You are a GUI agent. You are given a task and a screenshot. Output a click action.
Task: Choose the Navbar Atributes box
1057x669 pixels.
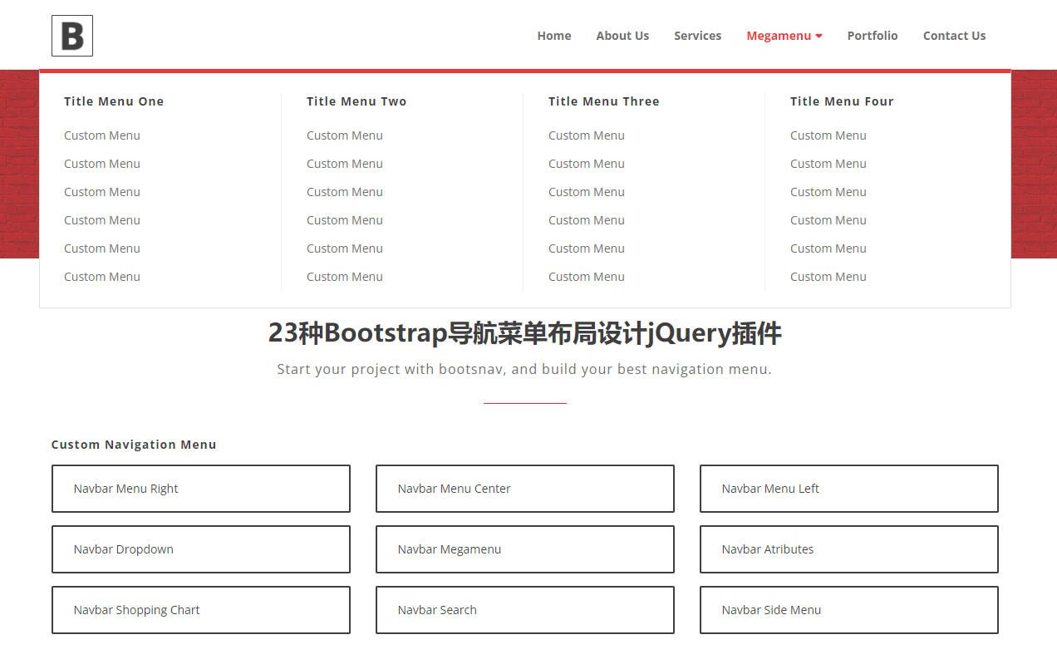[849, 549]
